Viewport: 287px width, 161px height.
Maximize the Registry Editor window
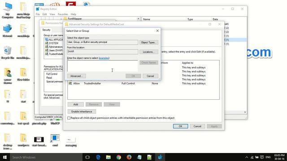pos(233,9)
